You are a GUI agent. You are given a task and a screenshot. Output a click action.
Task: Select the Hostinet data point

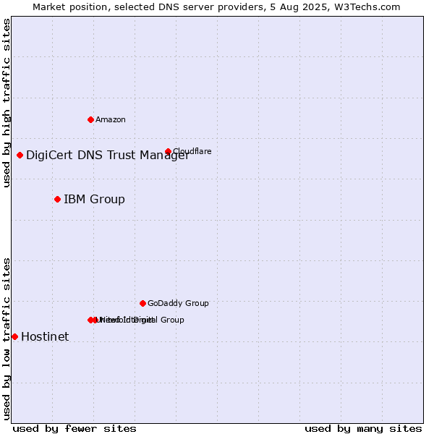click(x=14, y=336)
